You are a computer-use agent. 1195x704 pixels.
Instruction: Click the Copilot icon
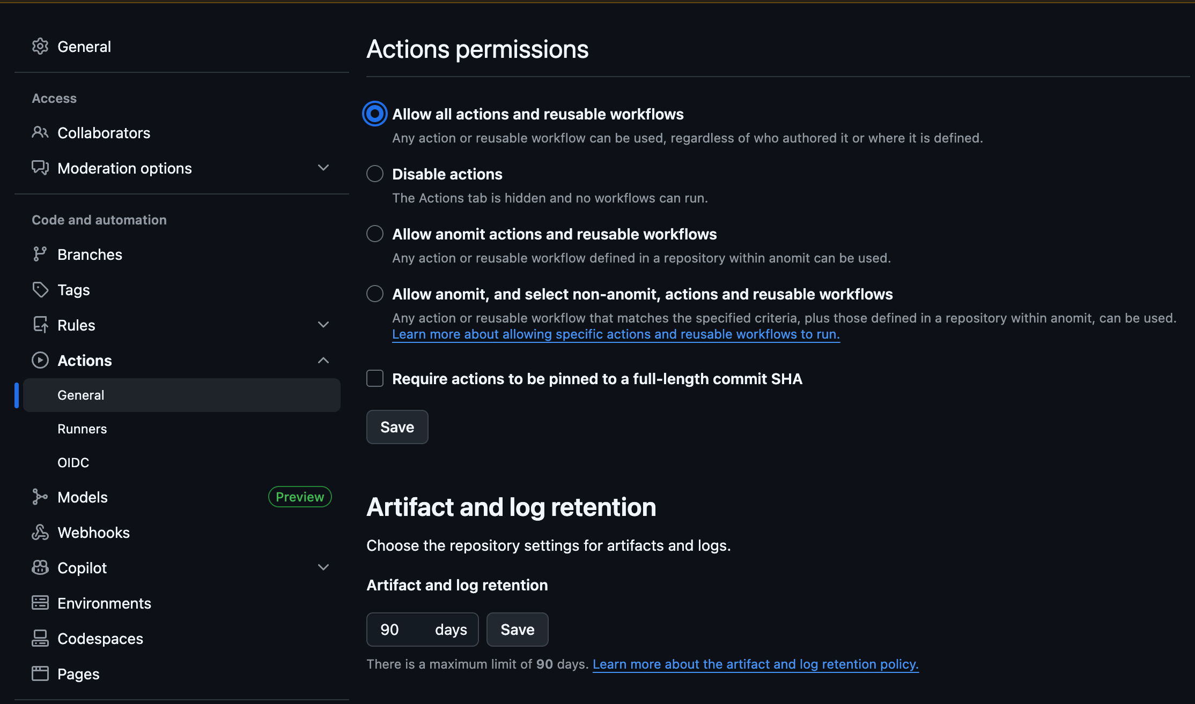pyautogui.click(x=40, y=567)
